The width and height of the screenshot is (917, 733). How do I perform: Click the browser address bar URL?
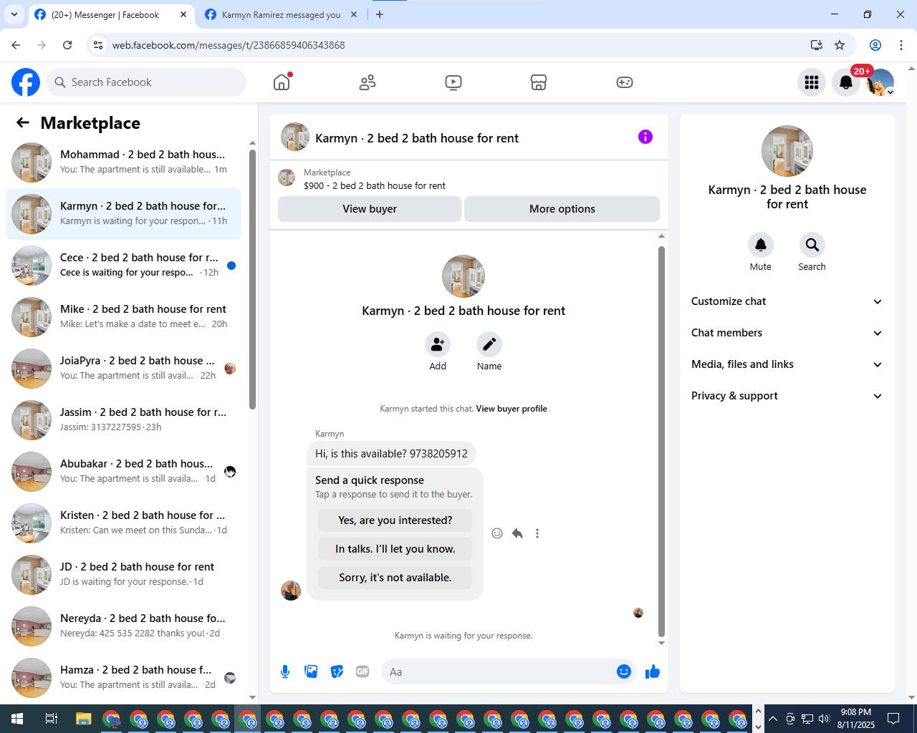(x=229, y=45)
